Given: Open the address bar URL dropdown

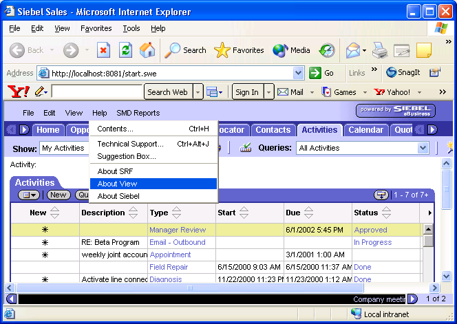Looking at the screenshot, I should click(x=298, y=73).
